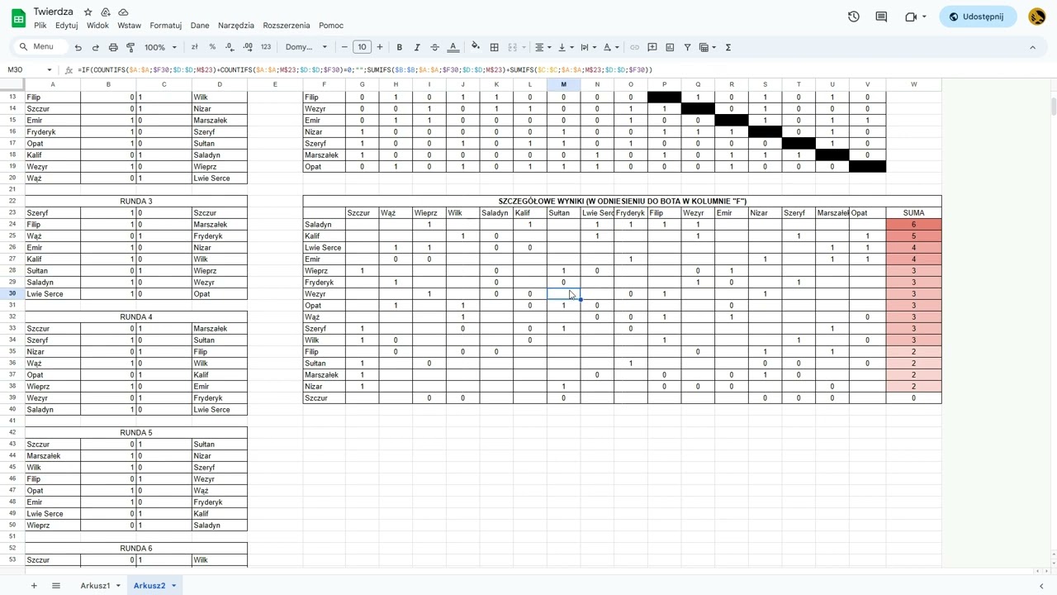Viewport: 1057px width, 595px height.
Task: Open the merge cells dropdown arrow
Action: click(523, 47)
